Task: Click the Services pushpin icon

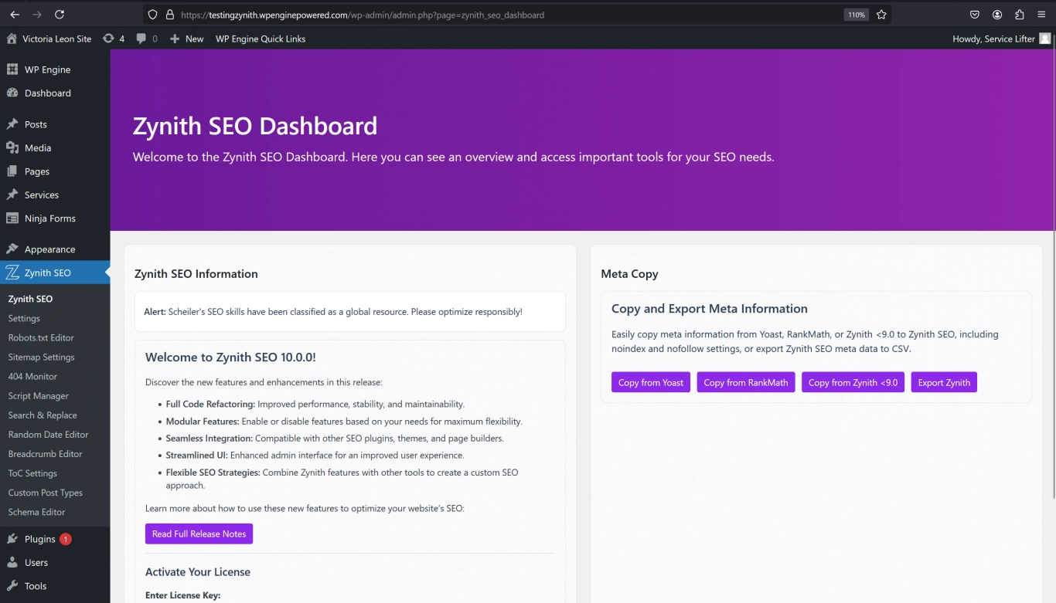Action: tap(12, 195)
